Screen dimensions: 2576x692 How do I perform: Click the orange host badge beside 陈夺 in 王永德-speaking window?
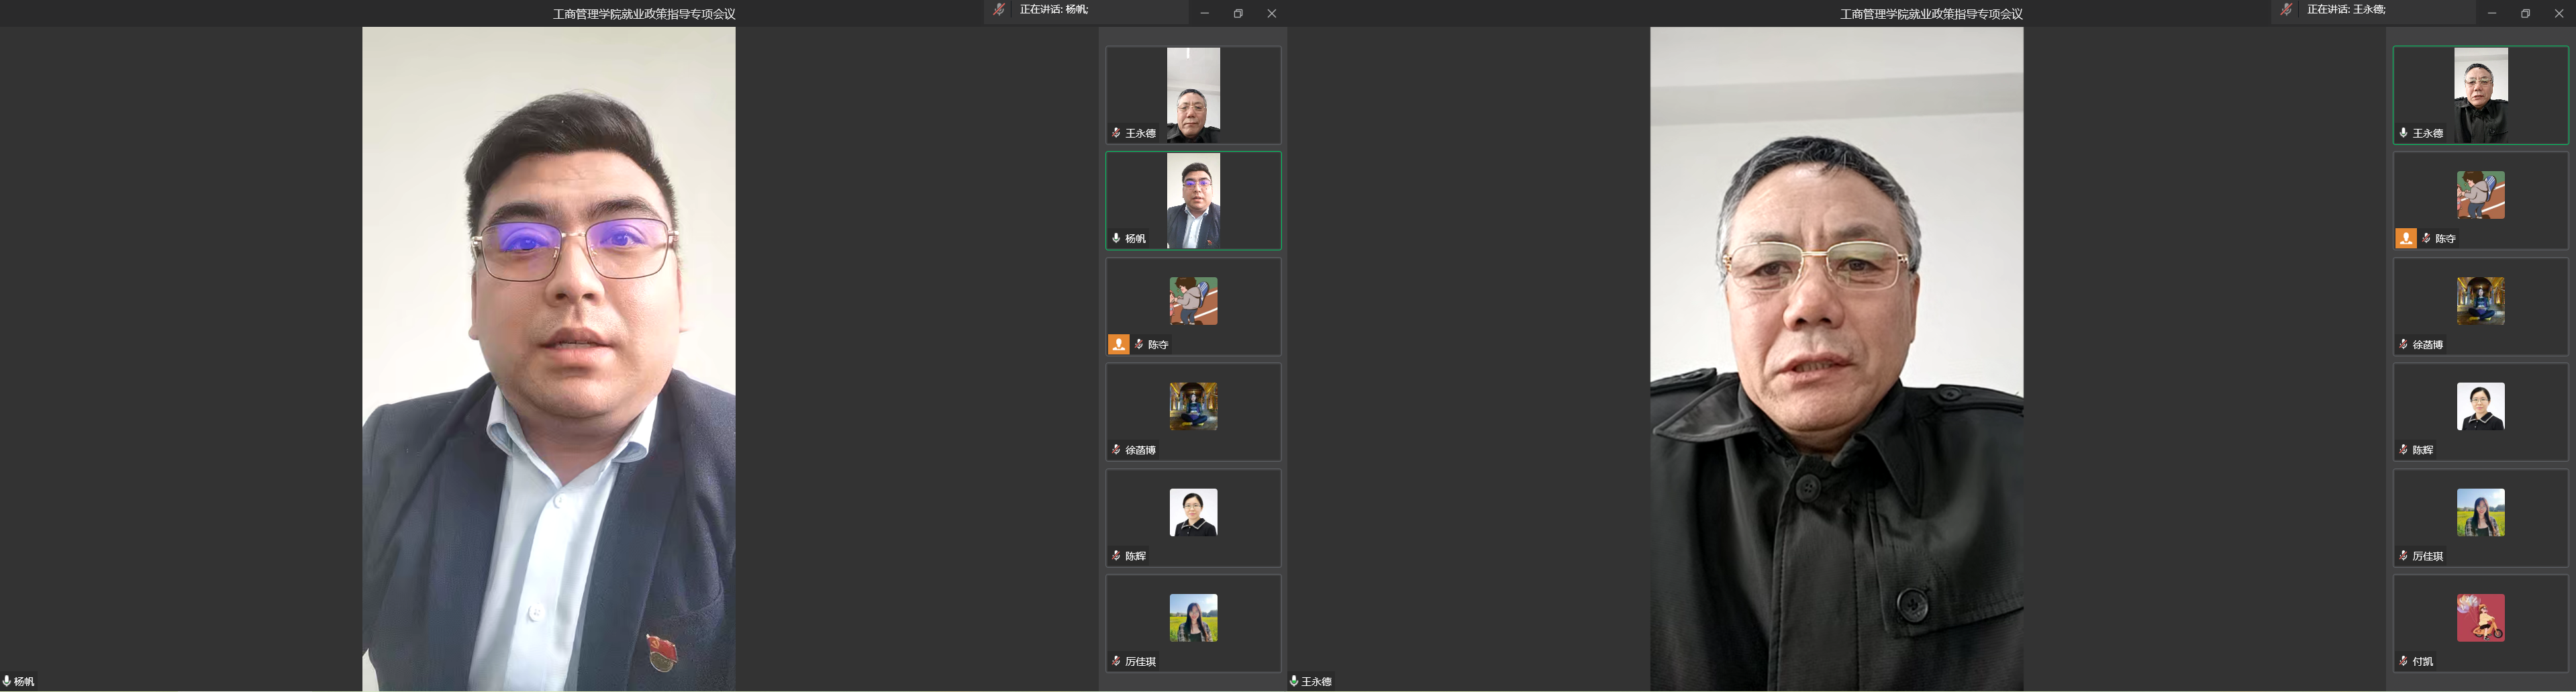[2406, 238]
